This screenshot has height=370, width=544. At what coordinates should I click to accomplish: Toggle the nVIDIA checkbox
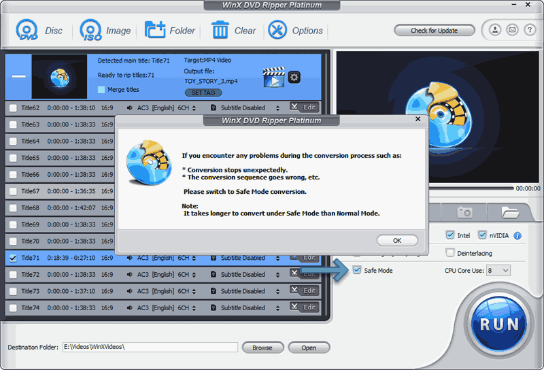[482, 235]
